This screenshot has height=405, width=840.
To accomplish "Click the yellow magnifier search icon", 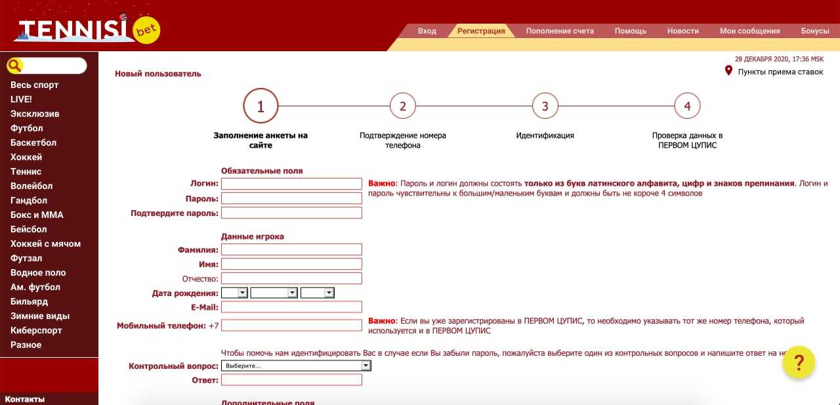I will [x=15, y=66].
